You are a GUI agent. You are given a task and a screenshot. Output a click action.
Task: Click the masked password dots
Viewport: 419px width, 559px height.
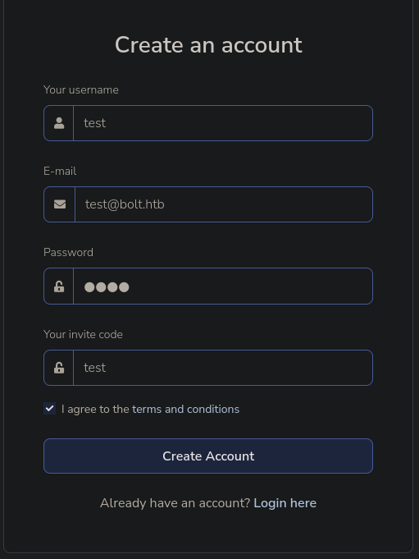[x=107, y=287]
